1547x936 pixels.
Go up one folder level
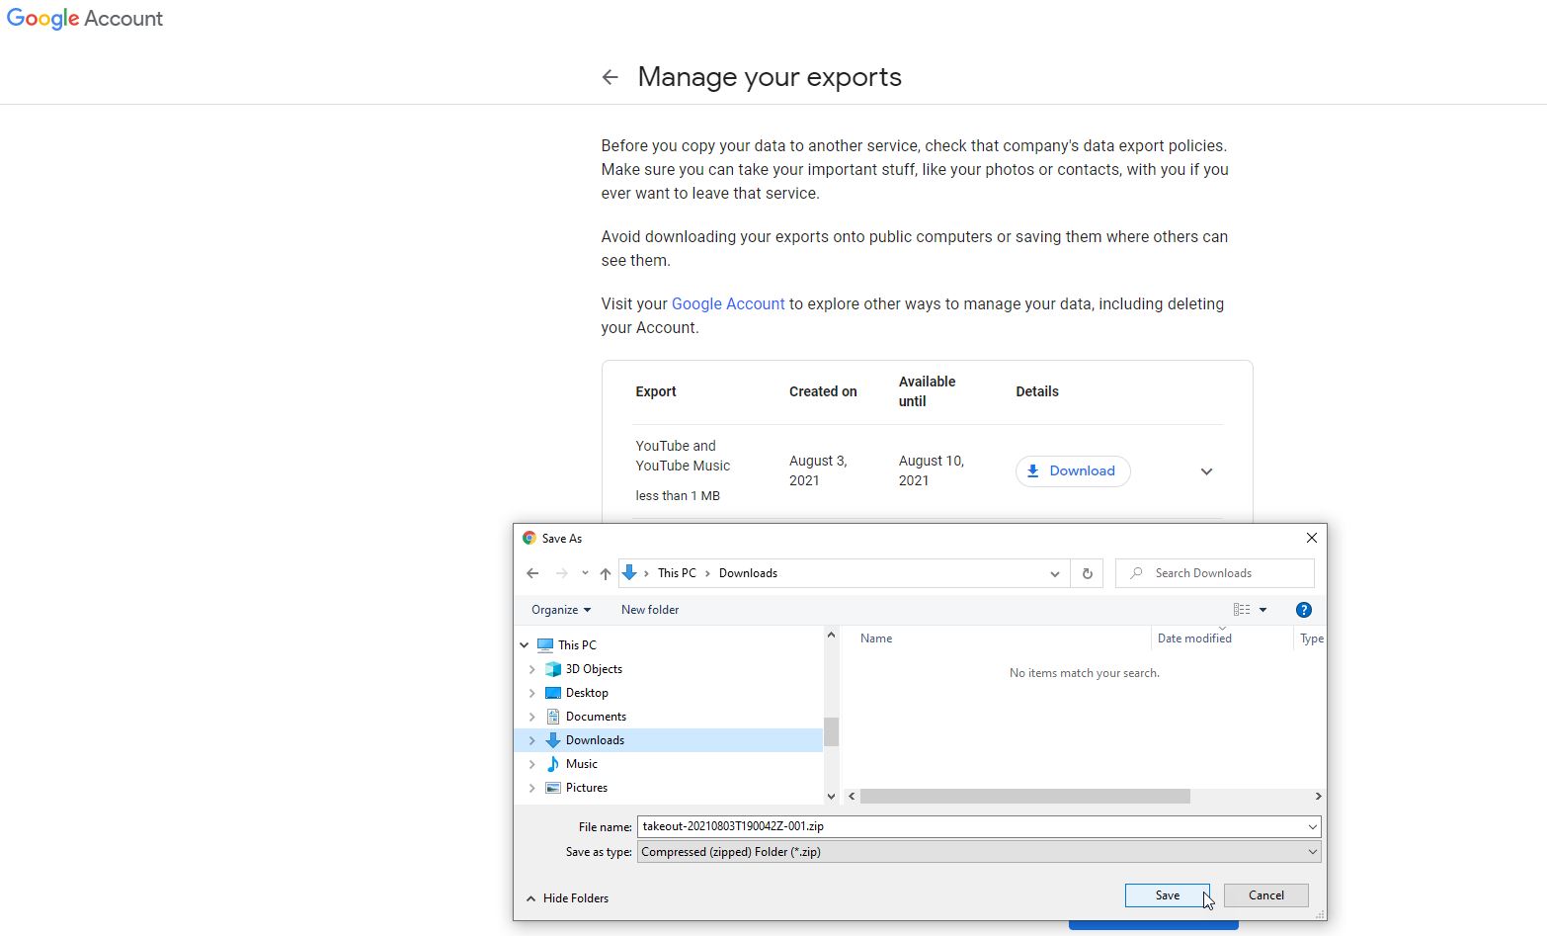click(606, 573)
